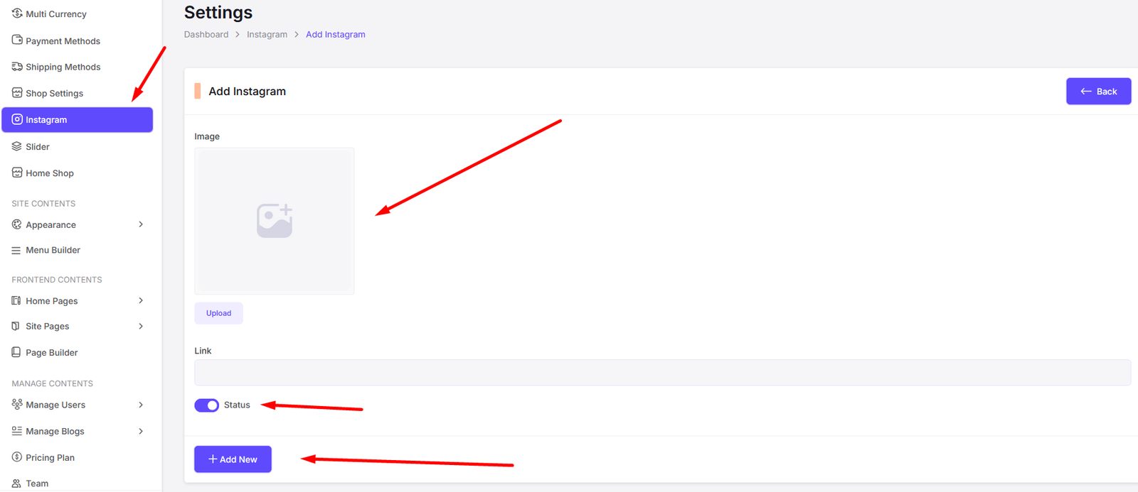Click the Multi Currency icon in sidebar

(x=17, y=13)
